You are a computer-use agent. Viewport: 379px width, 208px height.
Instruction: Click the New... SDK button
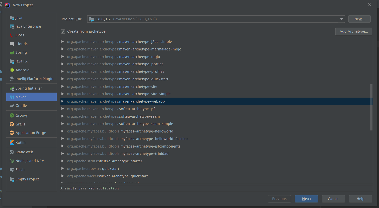(359, 19)
